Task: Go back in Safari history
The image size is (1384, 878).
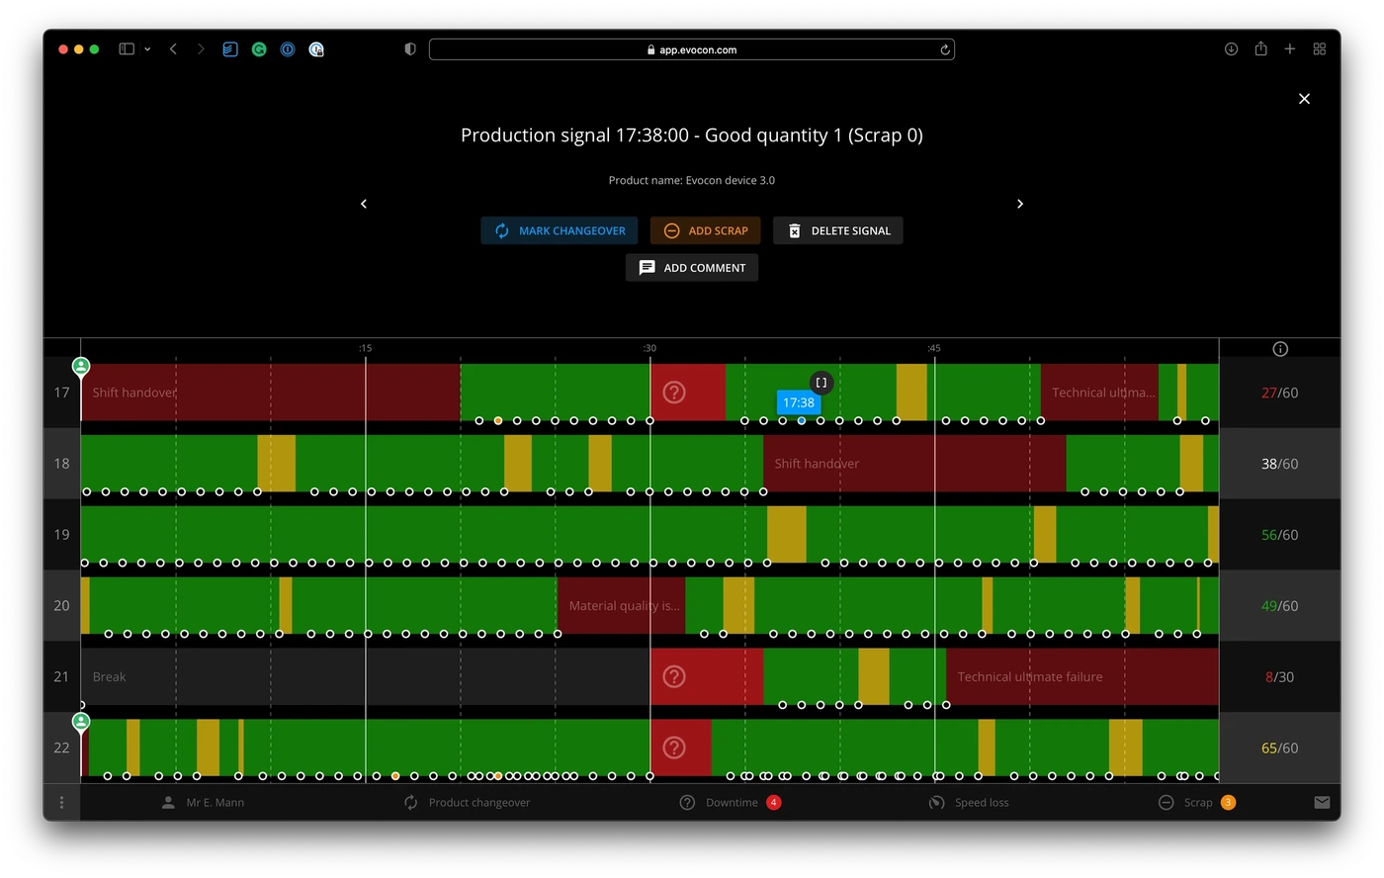Action: [173, 49]
